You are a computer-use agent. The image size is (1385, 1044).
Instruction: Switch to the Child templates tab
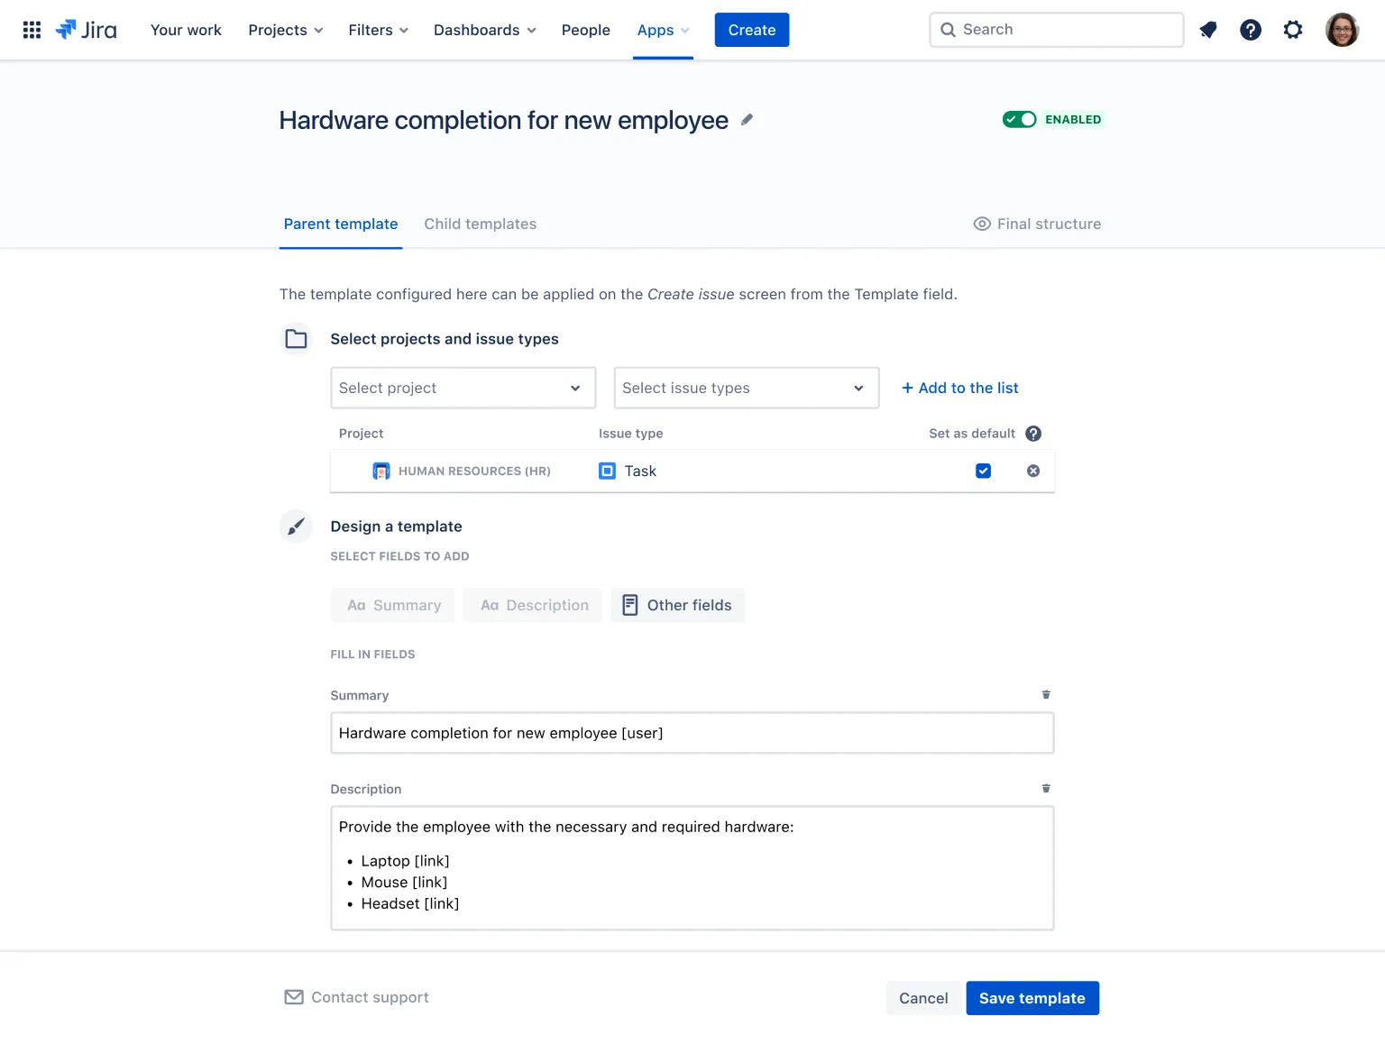coord(480,224)
